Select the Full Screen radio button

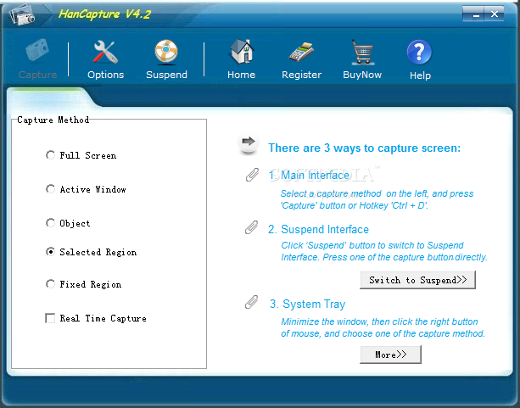coord(50,155)
